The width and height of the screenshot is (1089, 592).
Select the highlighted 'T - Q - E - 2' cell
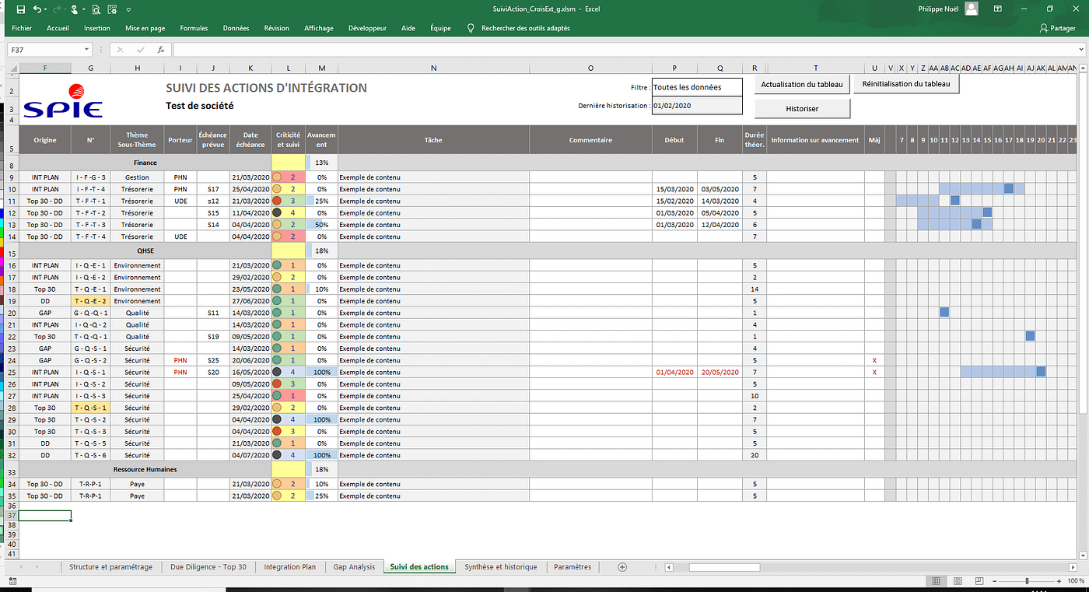tap(91, 302)
